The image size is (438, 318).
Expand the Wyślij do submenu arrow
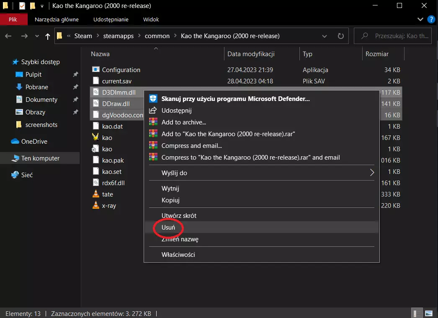371,173
